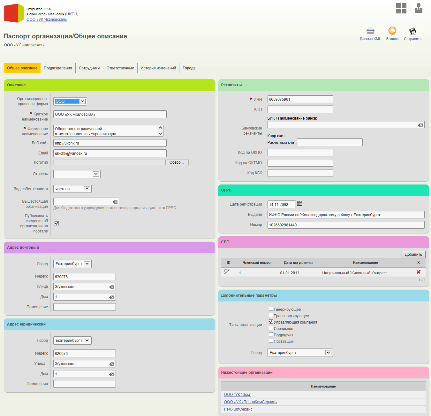Image resolution: width=431 pixels, height=416 pixels.
Task: Enable the Генерирующее organization type
Action: coord(271,309)
